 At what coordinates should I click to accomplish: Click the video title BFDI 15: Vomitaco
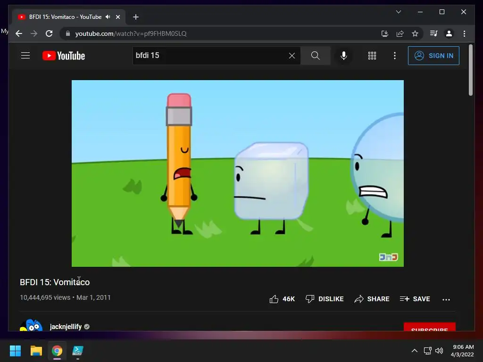tap(55, 282)
